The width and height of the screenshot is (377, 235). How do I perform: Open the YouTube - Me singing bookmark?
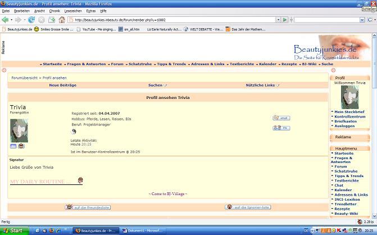point(96,29)
